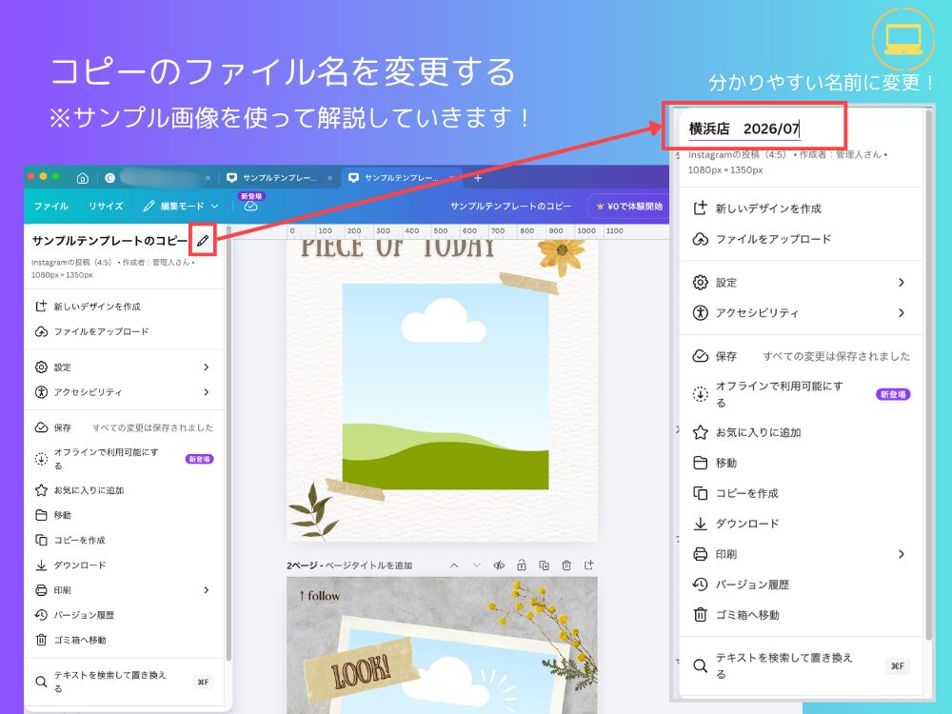952x714 pixels.
Task: Move page 2 down with the down chevron
Action: point(477,565)
